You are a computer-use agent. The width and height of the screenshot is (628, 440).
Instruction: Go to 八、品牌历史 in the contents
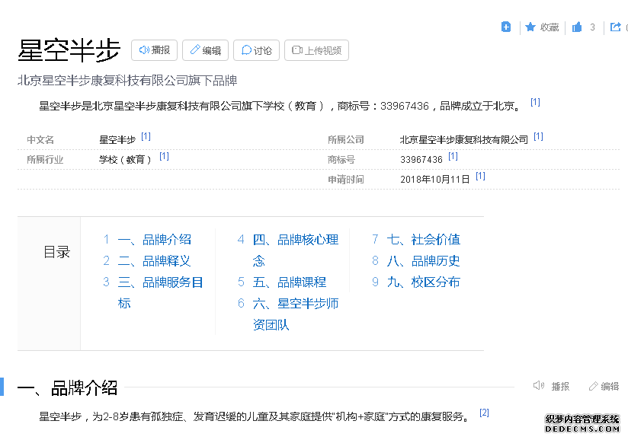424,261
